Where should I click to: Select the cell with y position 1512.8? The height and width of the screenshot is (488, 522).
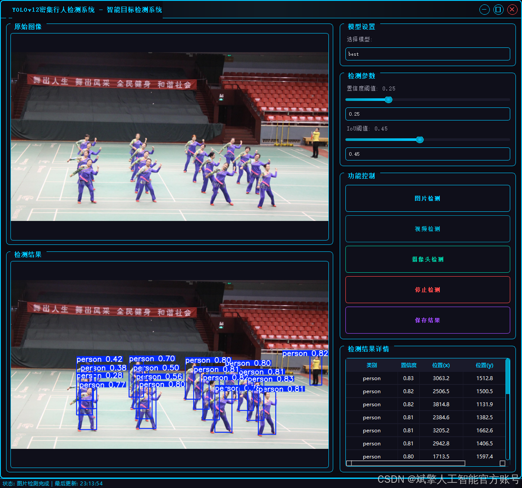(485, 378)
